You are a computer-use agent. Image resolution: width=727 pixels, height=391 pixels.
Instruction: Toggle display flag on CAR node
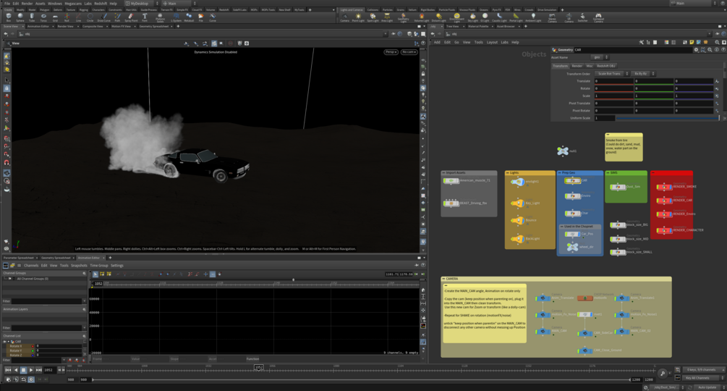578,180
